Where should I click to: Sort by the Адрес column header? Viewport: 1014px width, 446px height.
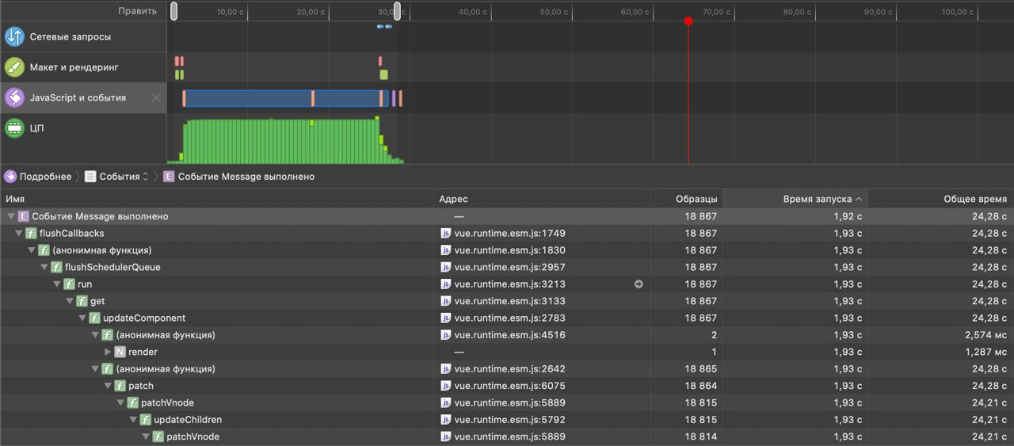(x=543, y=199)
